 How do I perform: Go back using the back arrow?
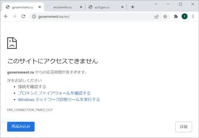click(x=6, y=16)
